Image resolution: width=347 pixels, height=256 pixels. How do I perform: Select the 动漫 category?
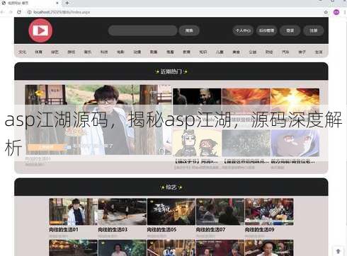tap(137, 52)
